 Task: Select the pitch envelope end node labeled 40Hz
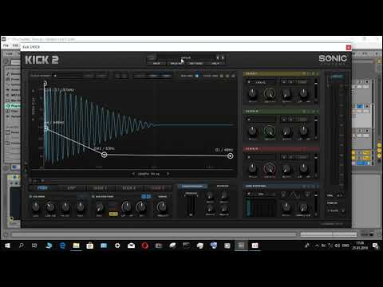pos(231,156)
